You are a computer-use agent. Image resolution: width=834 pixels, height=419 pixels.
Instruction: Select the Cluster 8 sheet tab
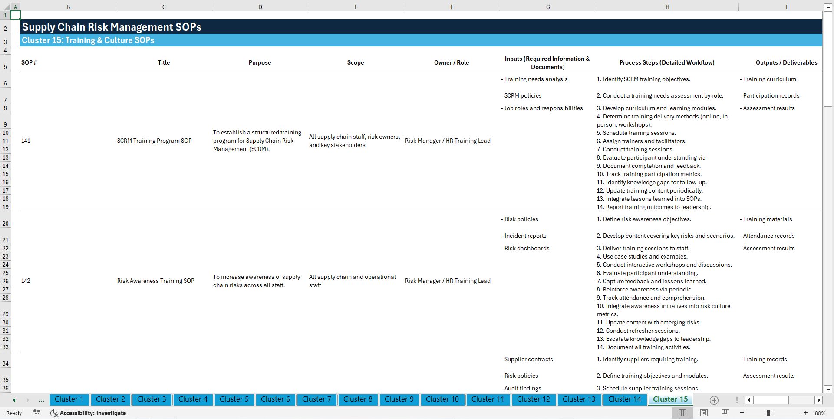(358, 399)
